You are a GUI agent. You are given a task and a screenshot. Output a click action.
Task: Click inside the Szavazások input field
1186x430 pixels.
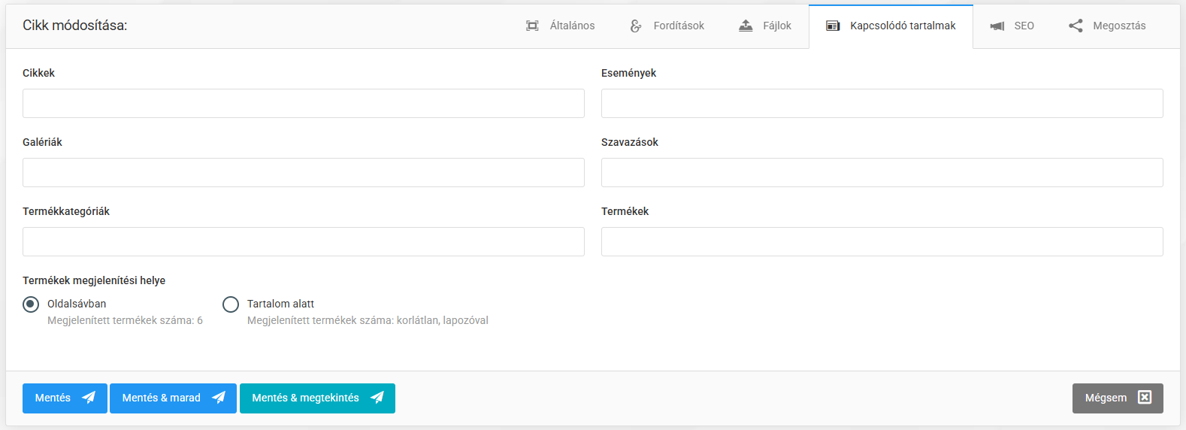[882, 173]
